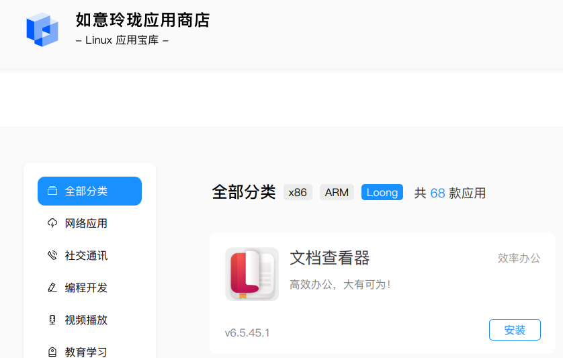Install the 文档查看器 app
Viewport: 563px width, 358px height.
click(515, 330)
